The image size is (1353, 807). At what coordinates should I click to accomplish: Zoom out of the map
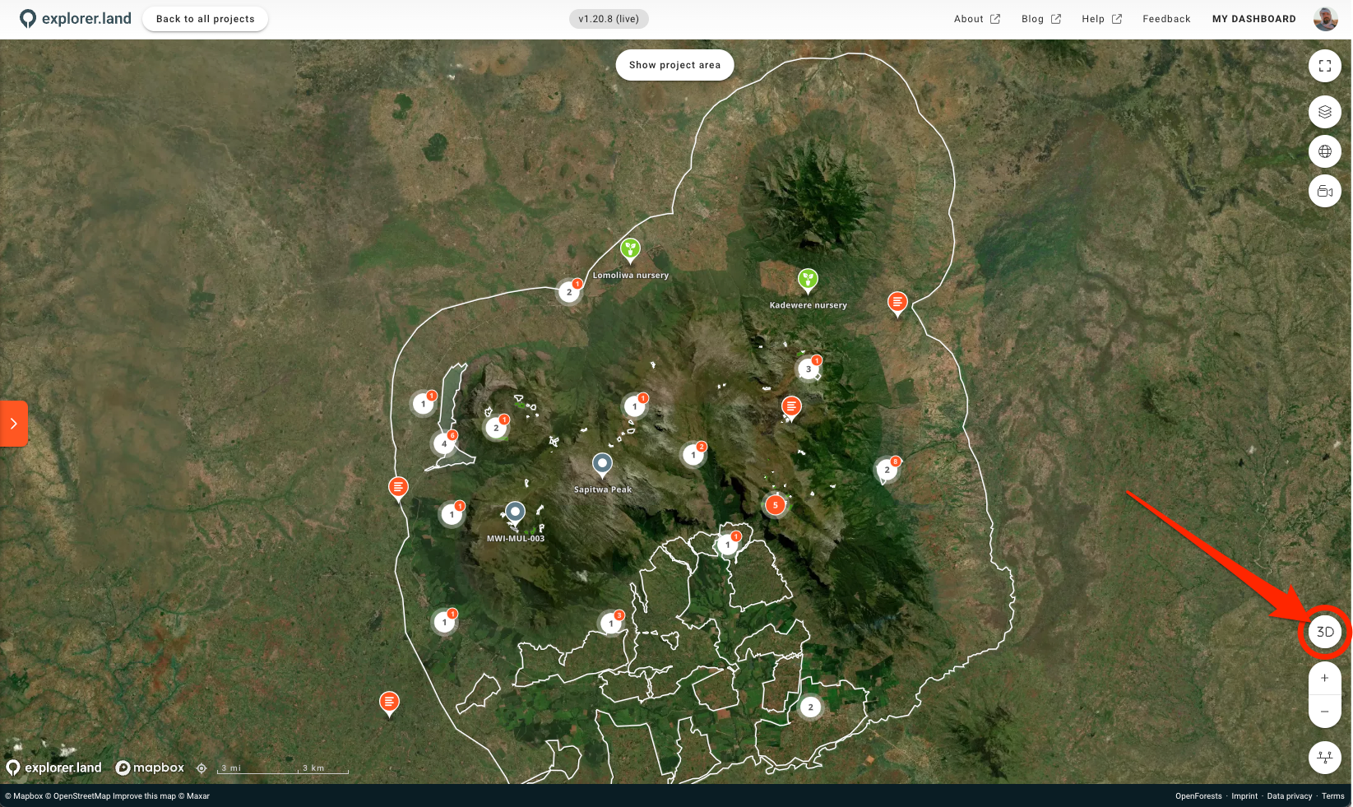tap(1324, 712)
